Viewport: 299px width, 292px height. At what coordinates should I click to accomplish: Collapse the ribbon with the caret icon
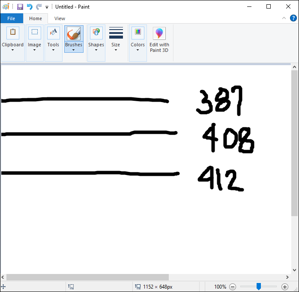284,18
